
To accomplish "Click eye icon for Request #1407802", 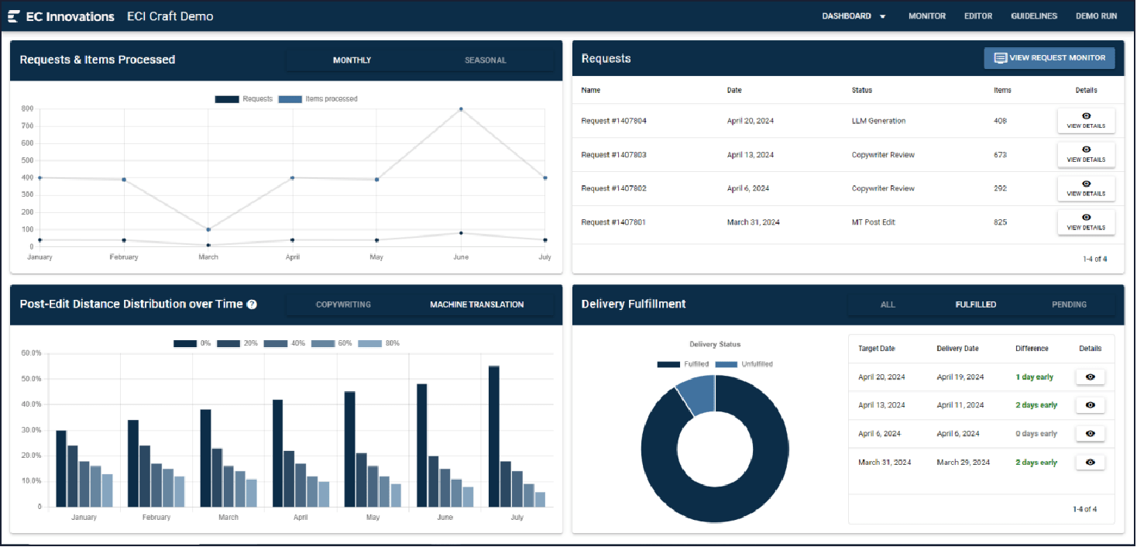I will click(1086, 184).
